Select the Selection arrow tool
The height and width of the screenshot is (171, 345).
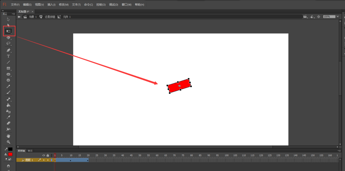[x=8, y=19]
